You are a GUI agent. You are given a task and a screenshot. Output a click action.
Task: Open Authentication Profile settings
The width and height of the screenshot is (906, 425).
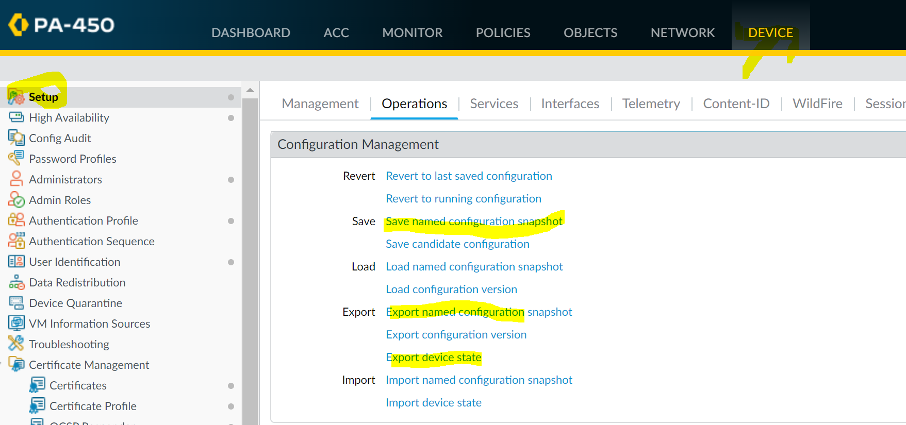84,220
